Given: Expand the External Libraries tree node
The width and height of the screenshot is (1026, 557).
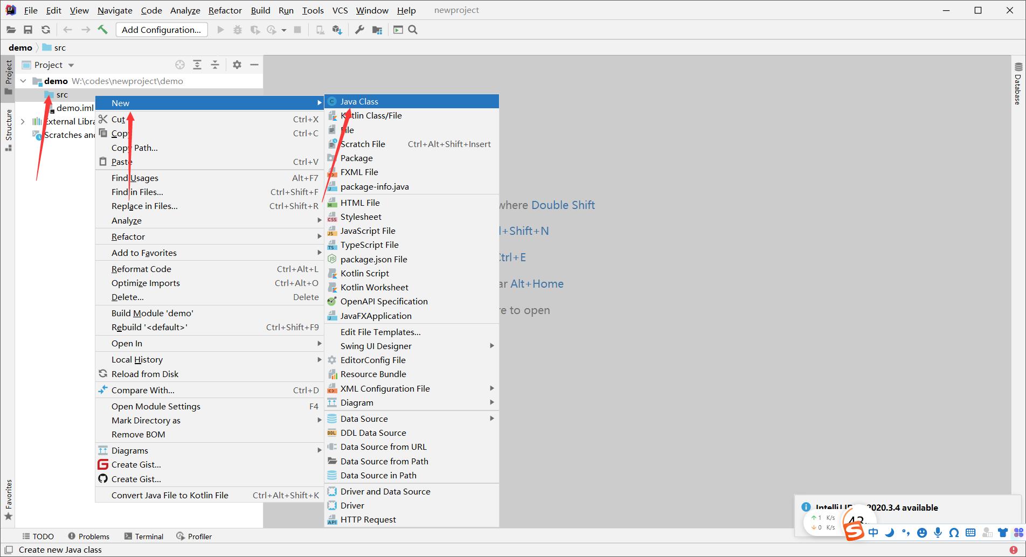Looking at the screenshot, I should tap(23, 121).
